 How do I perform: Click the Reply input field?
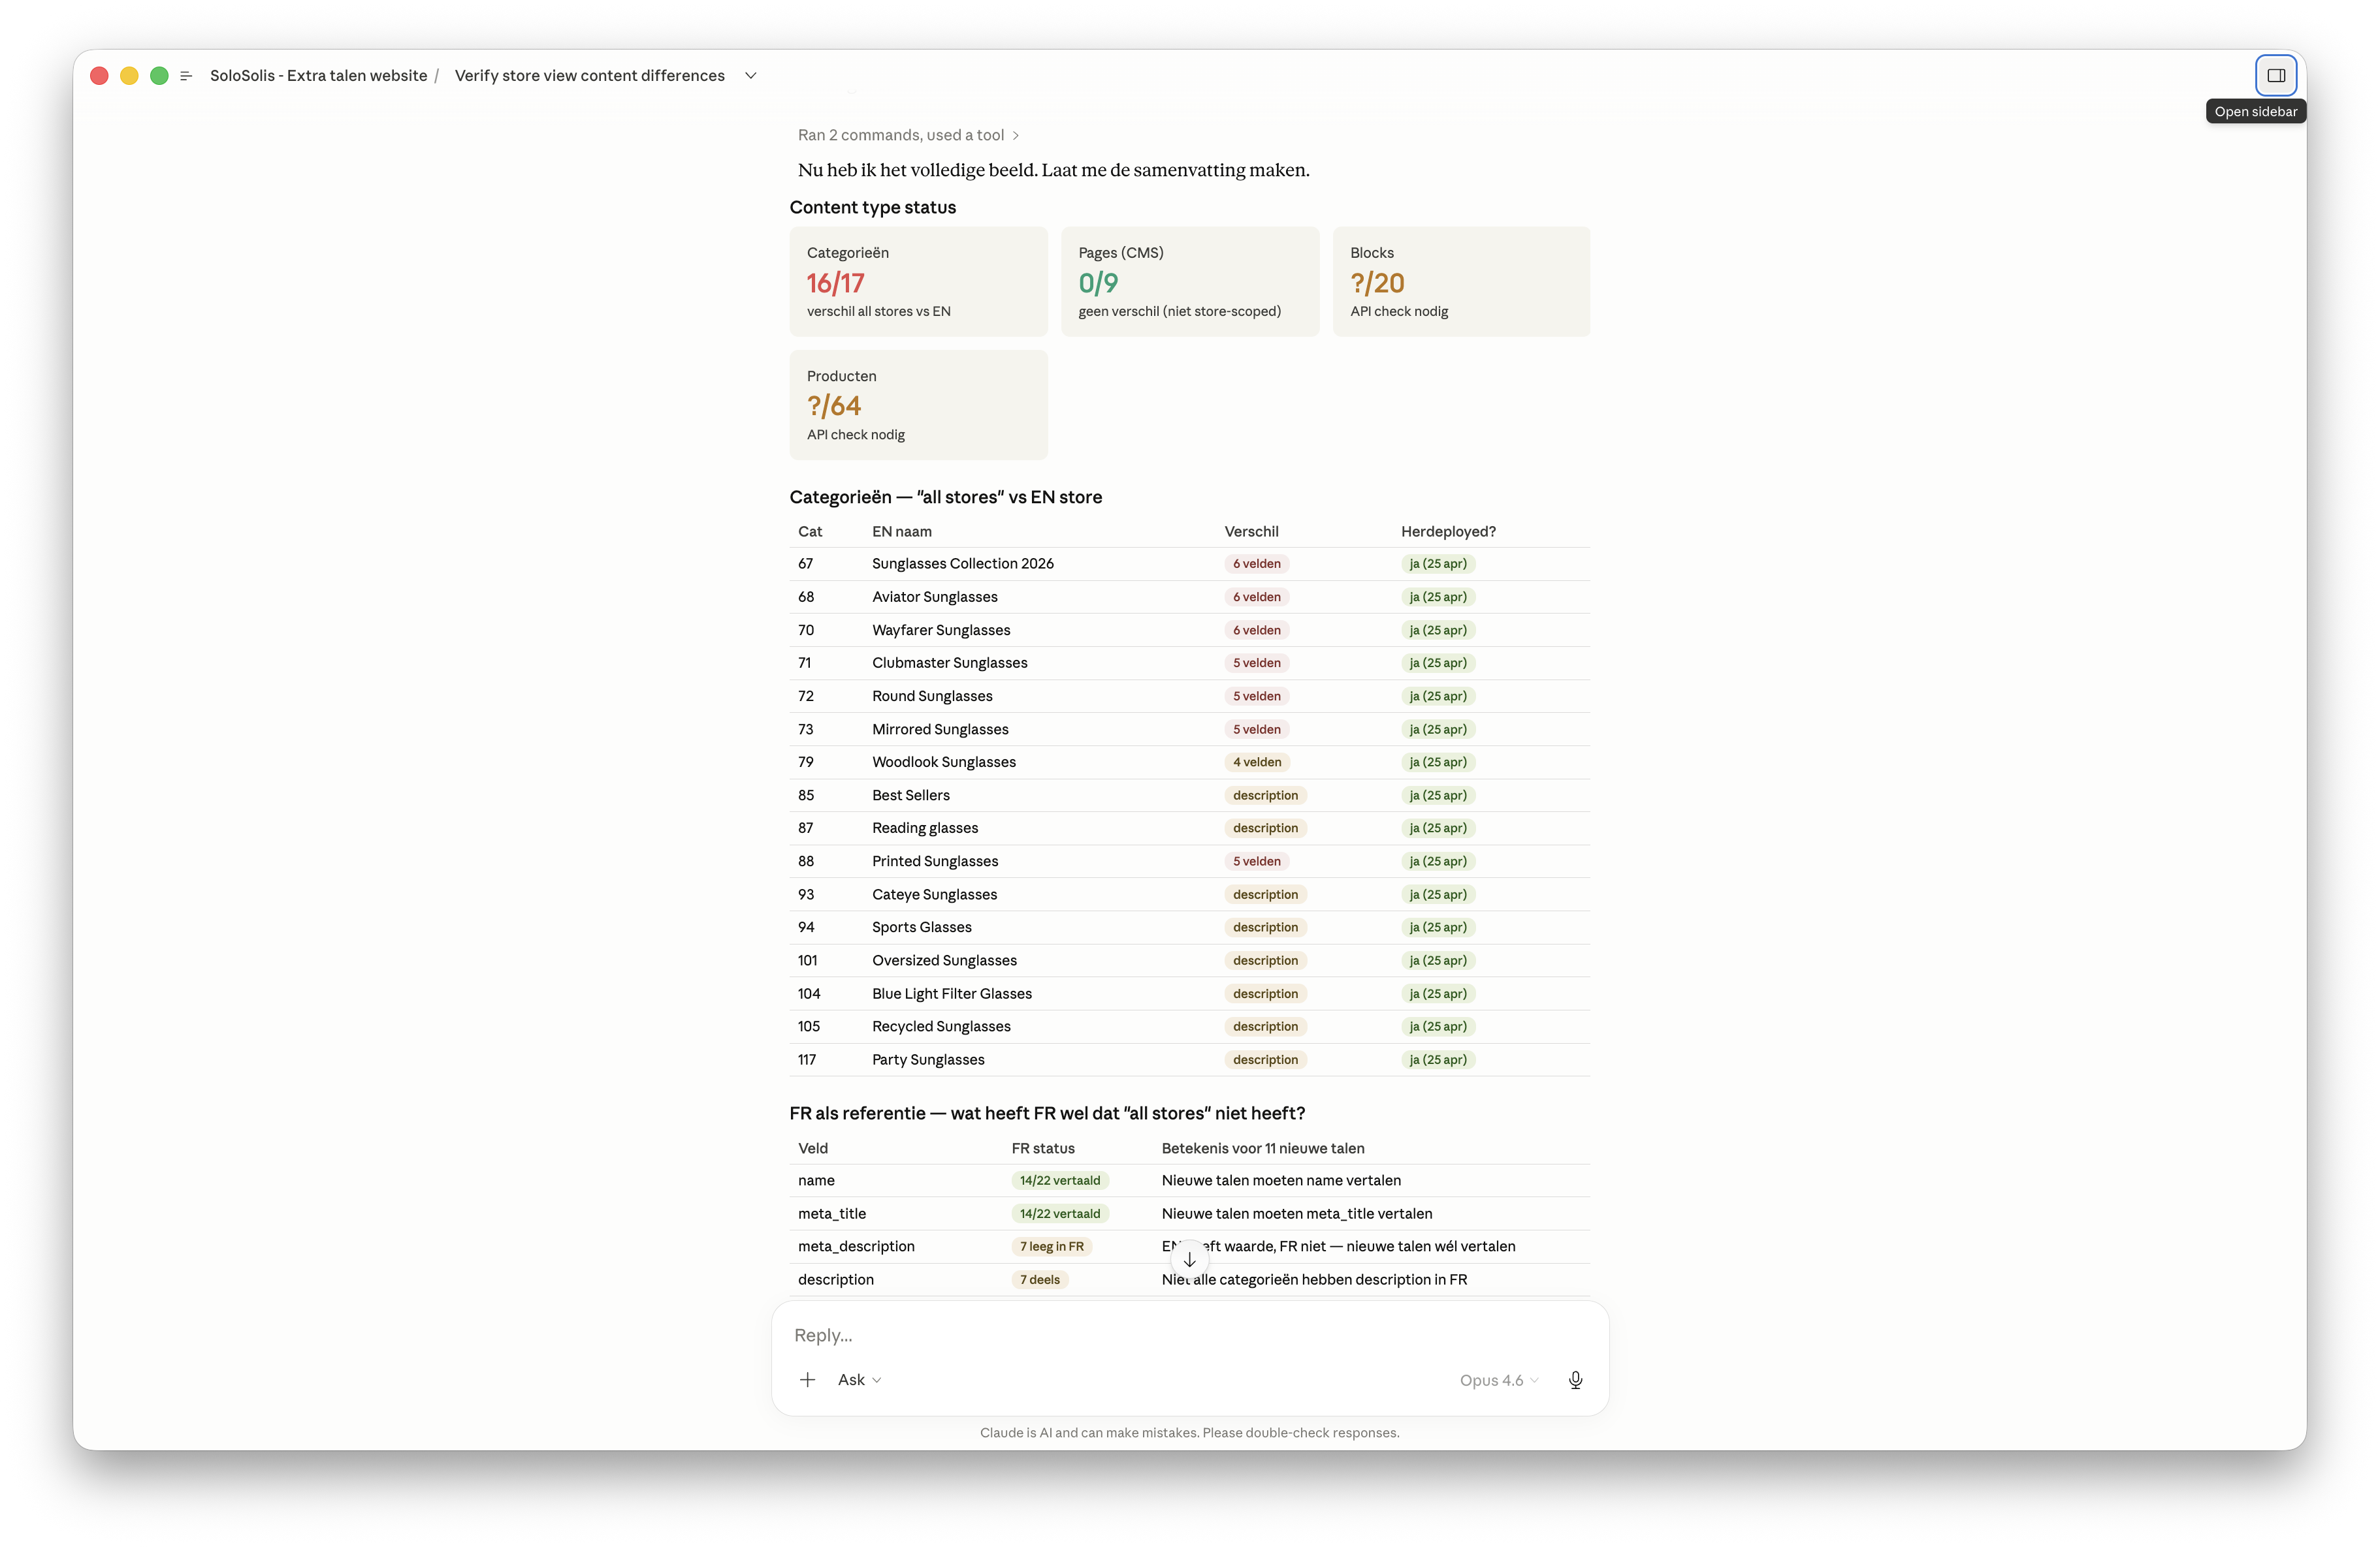[1100, 1334]
